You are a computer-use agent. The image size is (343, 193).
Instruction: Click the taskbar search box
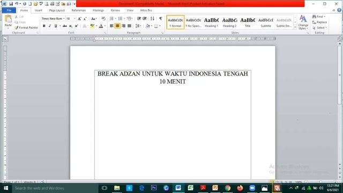coord(55,188)
